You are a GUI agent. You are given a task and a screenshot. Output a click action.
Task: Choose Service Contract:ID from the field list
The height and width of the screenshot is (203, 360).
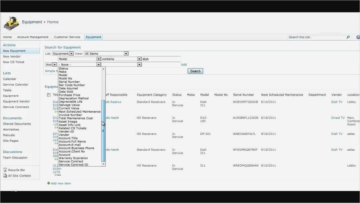[73, 165]
